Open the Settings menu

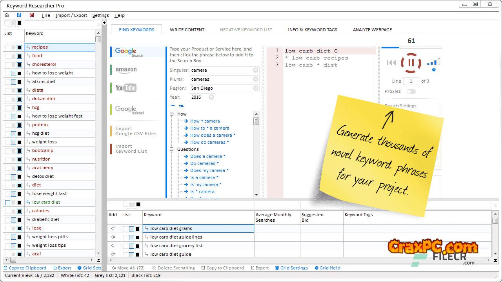click(100, 15)
